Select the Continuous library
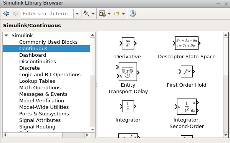The width and height of the screenshot is (230, 143). point(46,48)
